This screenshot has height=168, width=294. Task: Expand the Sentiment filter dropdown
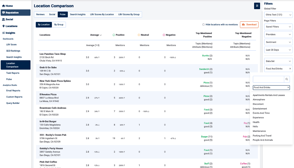point(278,42)
